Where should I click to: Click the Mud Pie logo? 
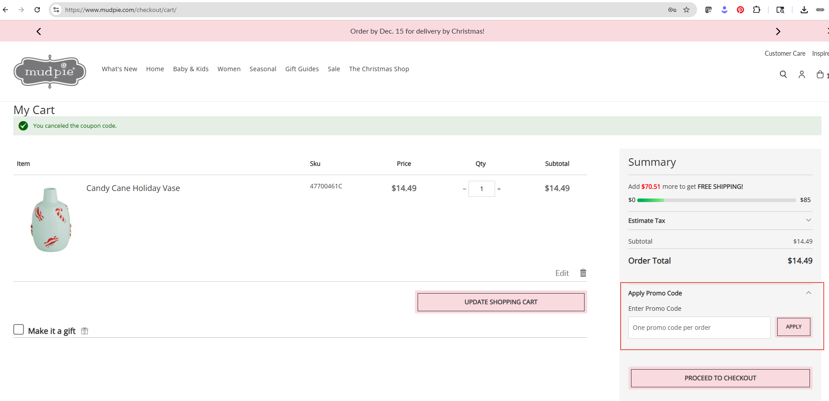[x=50, y=72]
